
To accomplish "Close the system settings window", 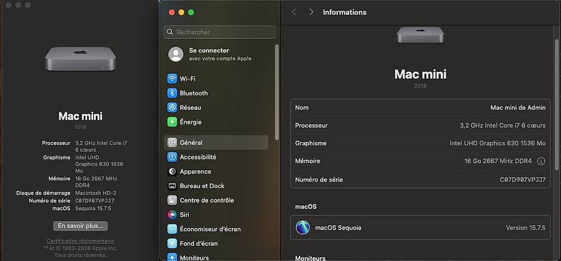I will click(171, 12).
